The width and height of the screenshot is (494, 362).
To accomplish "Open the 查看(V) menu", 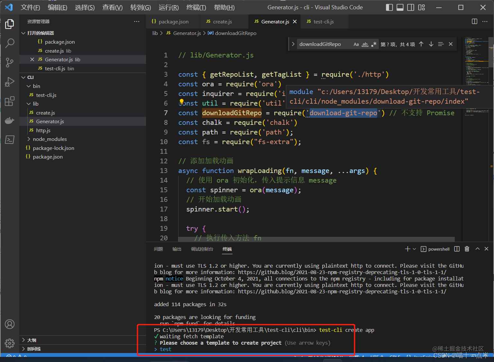I will (x=113, y=7).
